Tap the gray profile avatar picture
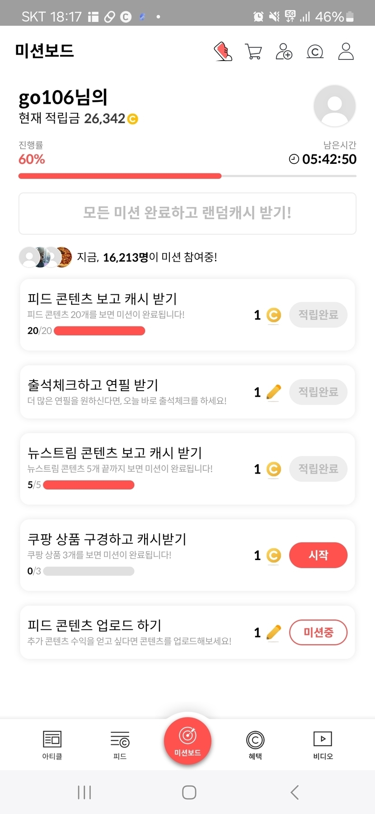The height and width of the screenshot is (814, 375). (x=334, y=106)
